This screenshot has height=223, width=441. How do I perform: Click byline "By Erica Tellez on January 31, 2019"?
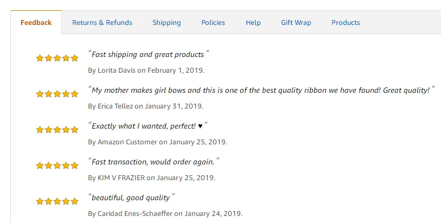(145, 106)
